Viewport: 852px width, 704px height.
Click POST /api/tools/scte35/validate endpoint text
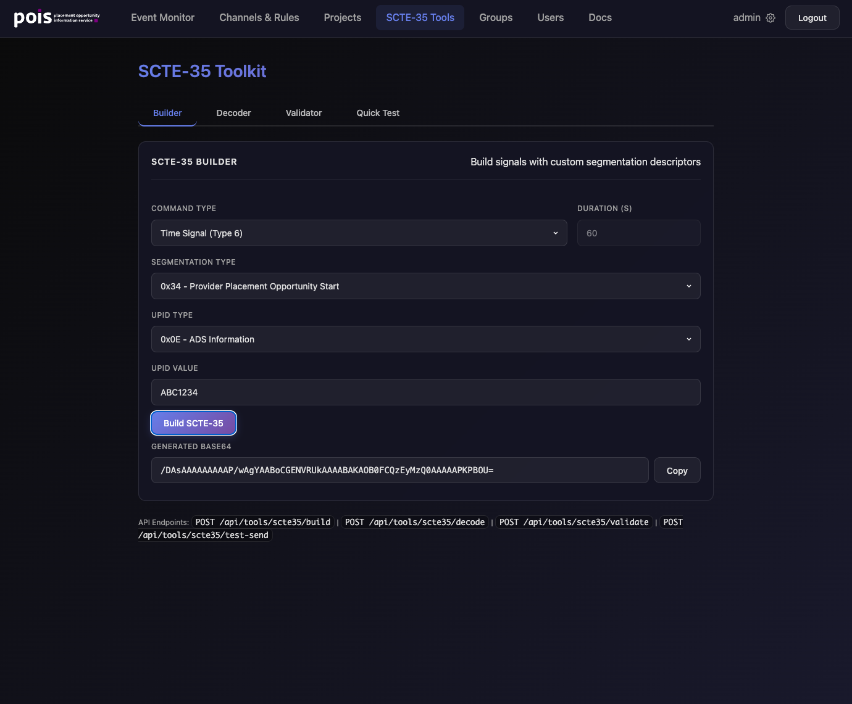pyautogui.click(x=574, y=522)
